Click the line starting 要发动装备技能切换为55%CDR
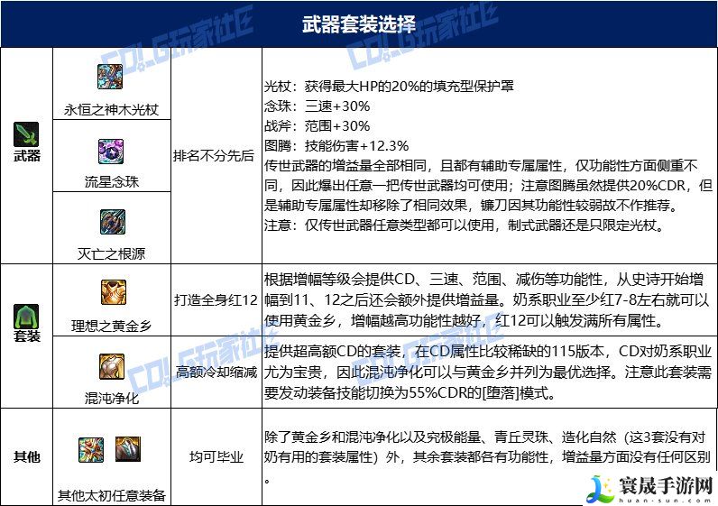 [410, 393]
